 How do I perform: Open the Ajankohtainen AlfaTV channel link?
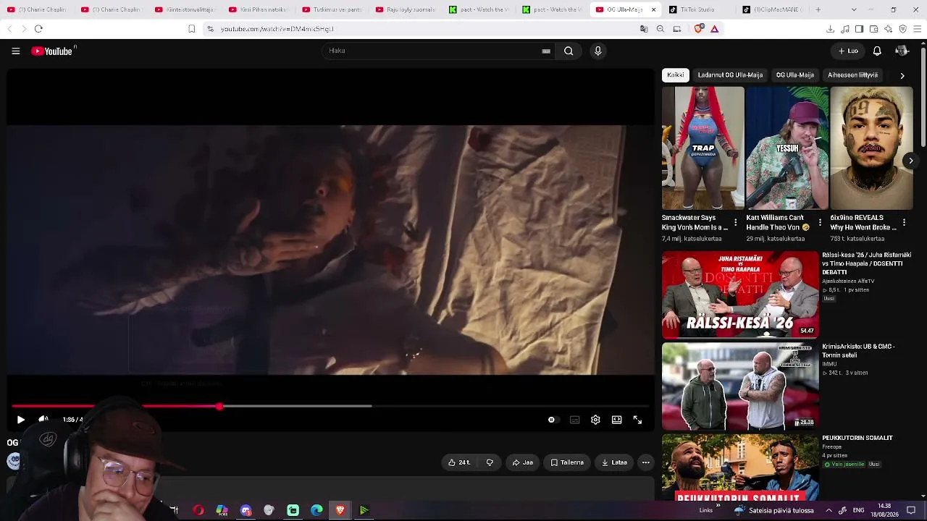848,281
